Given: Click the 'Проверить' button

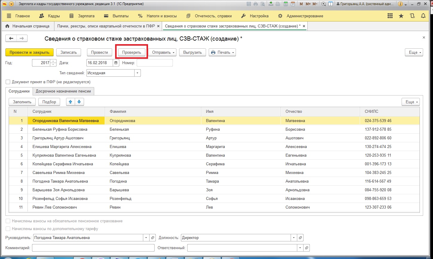Looking at the screenshot, I should point(132,52).
